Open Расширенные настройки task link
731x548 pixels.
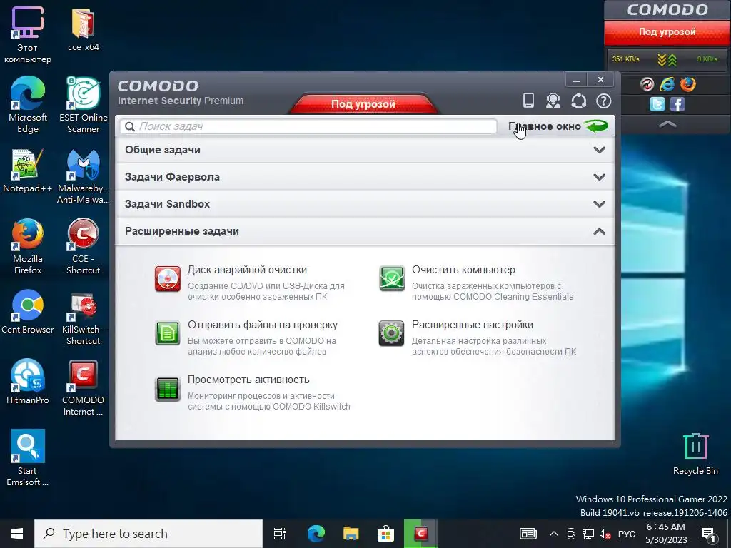point(473,325)
